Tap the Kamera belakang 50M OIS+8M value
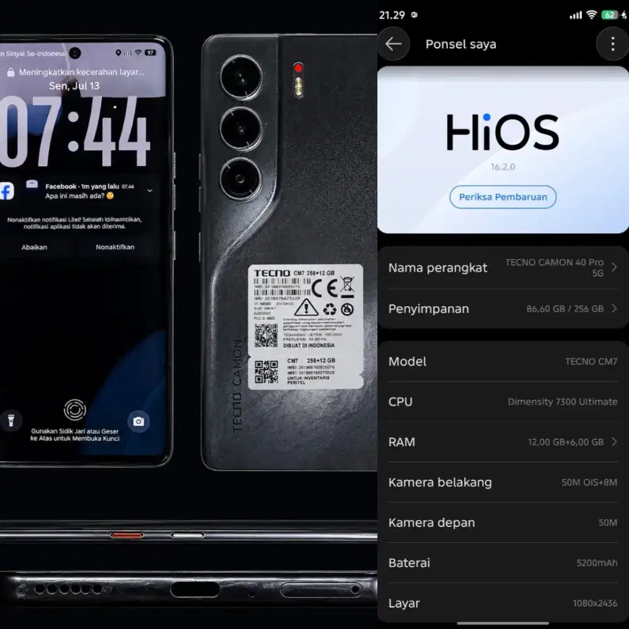 click(x=589, y=482)
